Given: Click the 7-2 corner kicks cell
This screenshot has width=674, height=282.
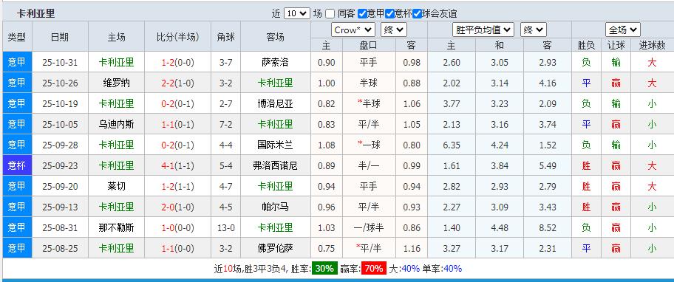Looking at the screenshot, I should tap(225, 124).
